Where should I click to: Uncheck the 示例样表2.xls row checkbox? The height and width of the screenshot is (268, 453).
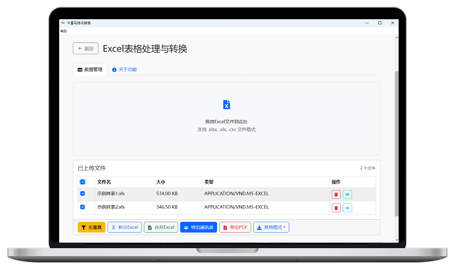82,207
